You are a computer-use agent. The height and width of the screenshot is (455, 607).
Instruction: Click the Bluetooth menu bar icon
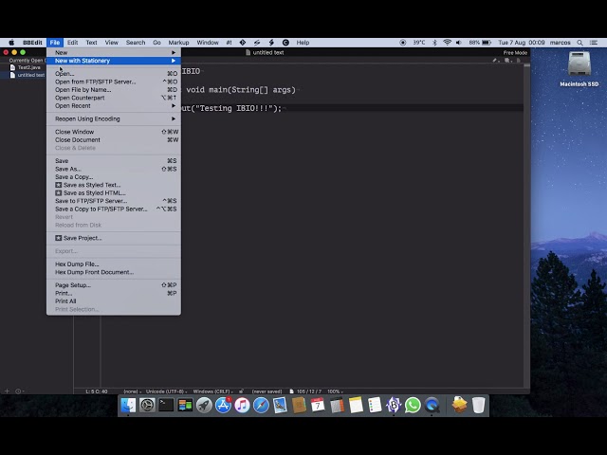pyautogui.click(x=434, y=43)
